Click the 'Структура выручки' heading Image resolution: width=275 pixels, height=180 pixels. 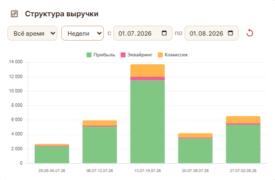[61, 14]
